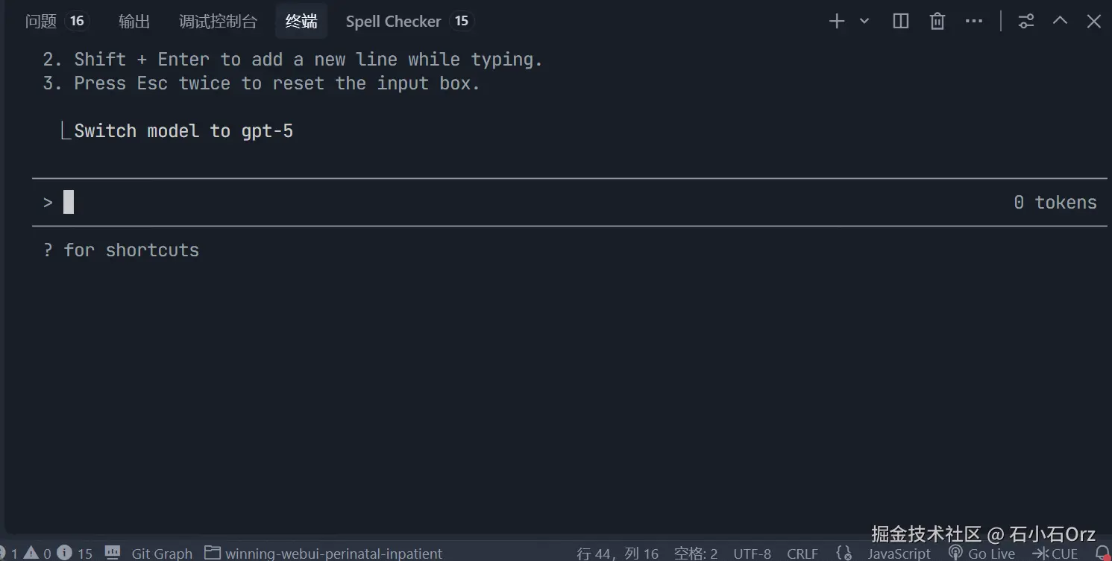Create a new terminal with plus icon

(x=837, y=22)
